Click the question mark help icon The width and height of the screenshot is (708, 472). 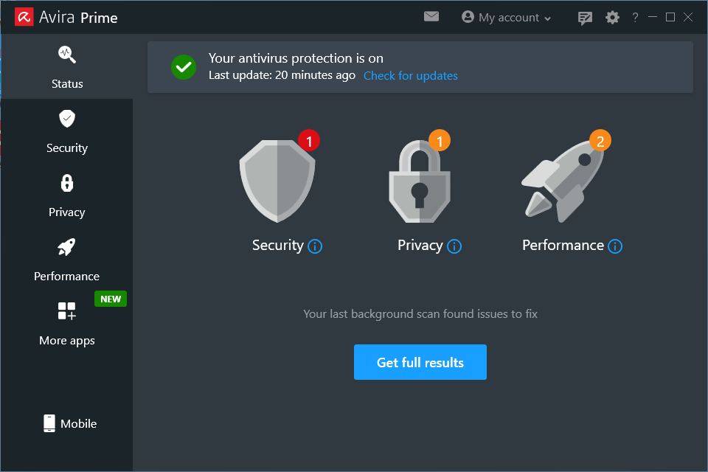point(635,18)
